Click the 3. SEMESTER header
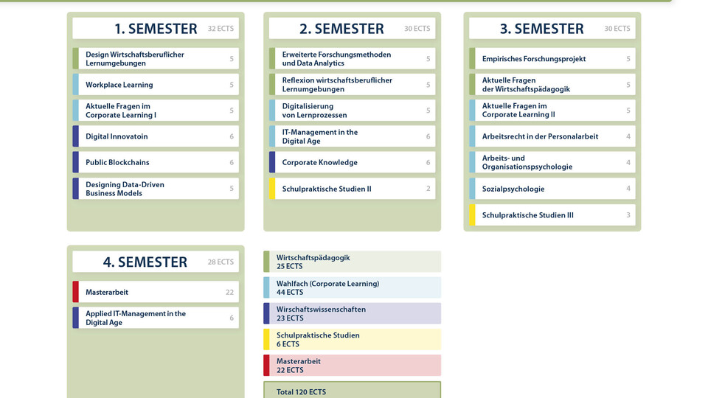This screenshot has width=708, height=398. coord(552,29)
